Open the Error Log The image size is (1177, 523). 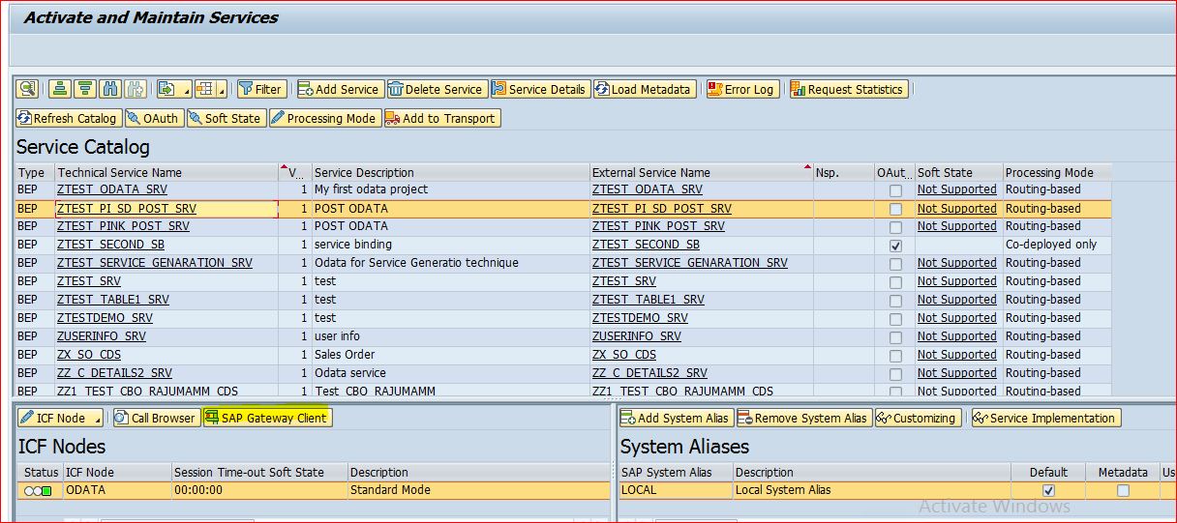(741, 89)
